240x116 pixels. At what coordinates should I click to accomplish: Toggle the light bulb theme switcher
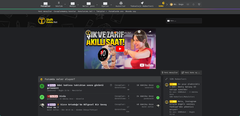coord(199,5)
